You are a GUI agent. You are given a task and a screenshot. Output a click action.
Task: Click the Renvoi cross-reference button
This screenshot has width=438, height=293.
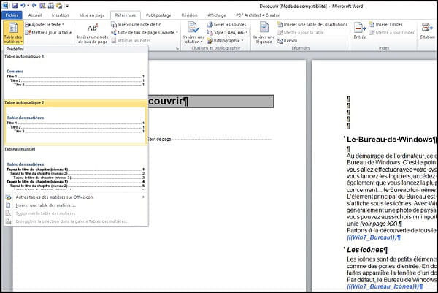tap(287, 40)
